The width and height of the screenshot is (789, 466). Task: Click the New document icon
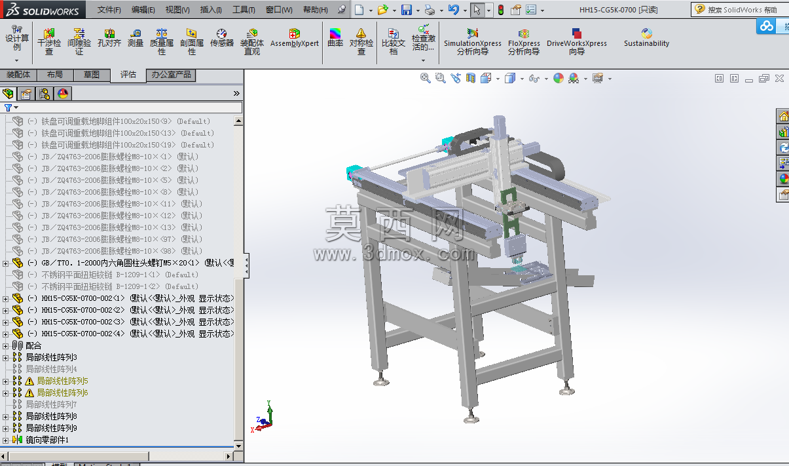point(359,10)
